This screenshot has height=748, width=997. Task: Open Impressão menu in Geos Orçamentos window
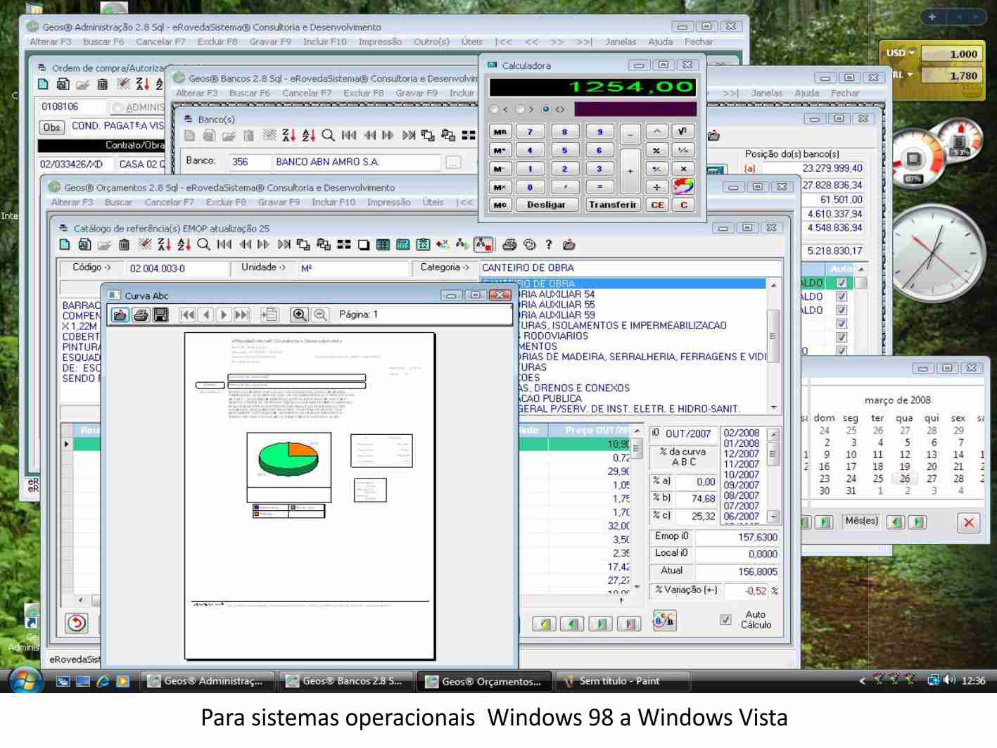tap(388, 203)
